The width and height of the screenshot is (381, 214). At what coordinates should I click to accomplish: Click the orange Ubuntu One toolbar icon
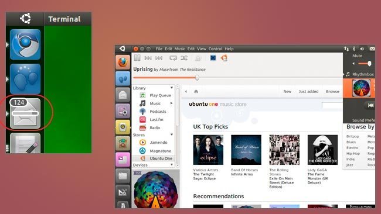coord(224,58)
